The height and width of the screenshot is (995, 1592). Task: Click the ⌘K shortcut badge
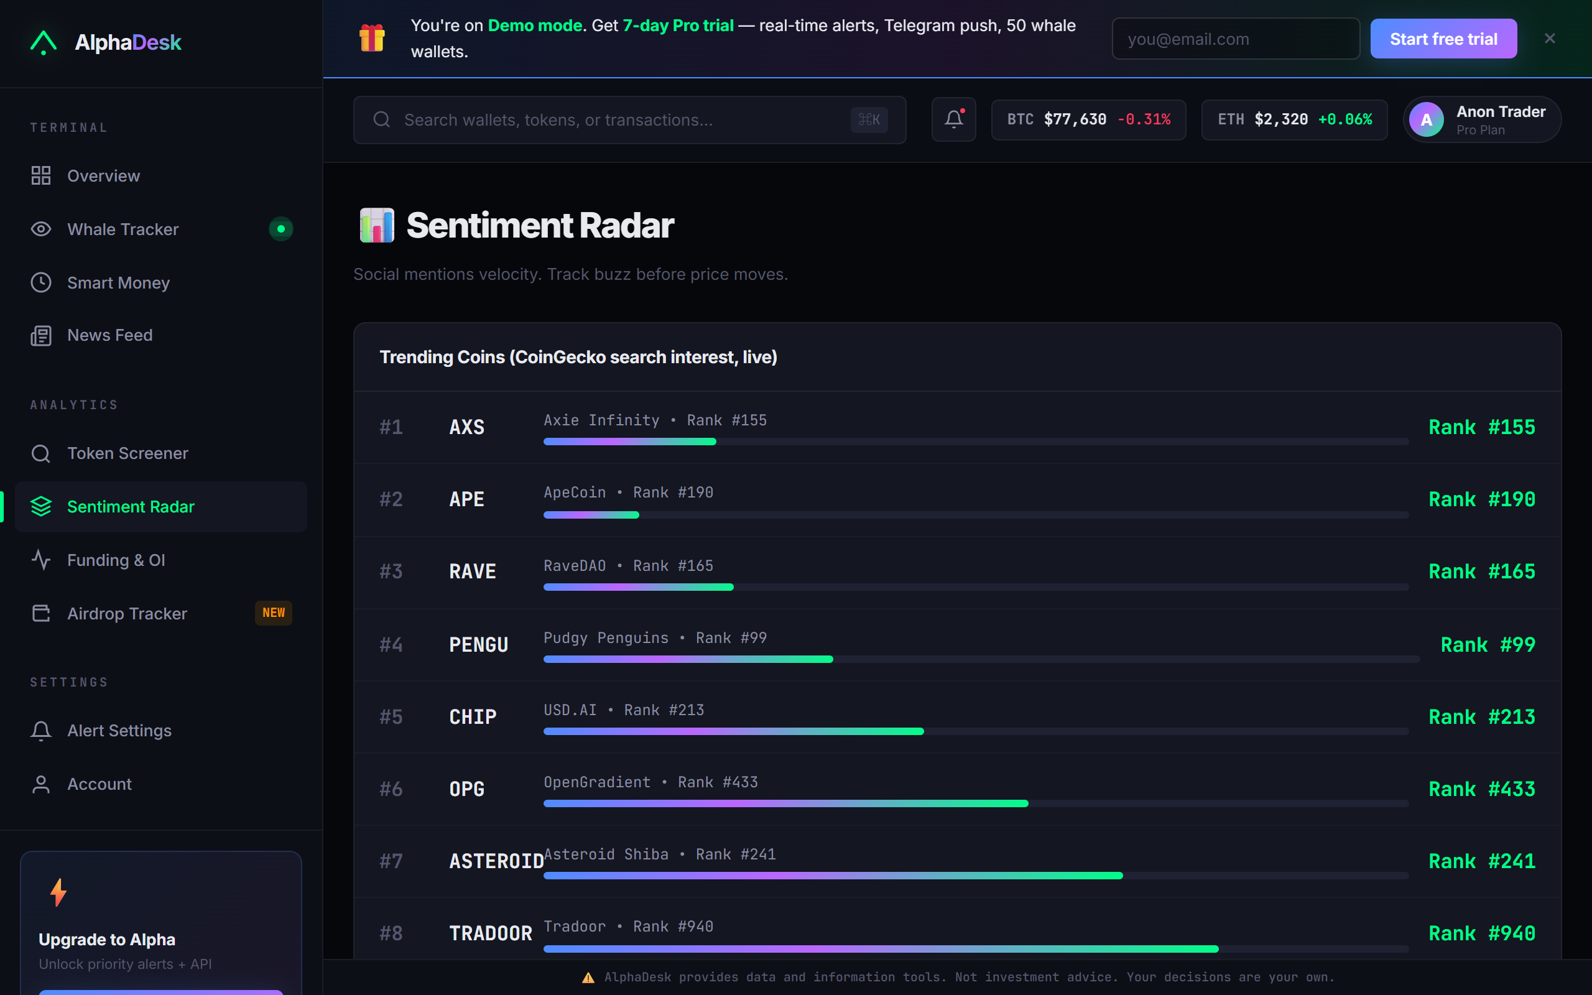869,120
